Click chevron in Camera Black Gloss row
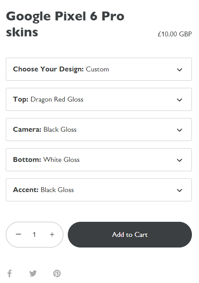This screenshot has height=283, width=199. (x=179, y=130)
